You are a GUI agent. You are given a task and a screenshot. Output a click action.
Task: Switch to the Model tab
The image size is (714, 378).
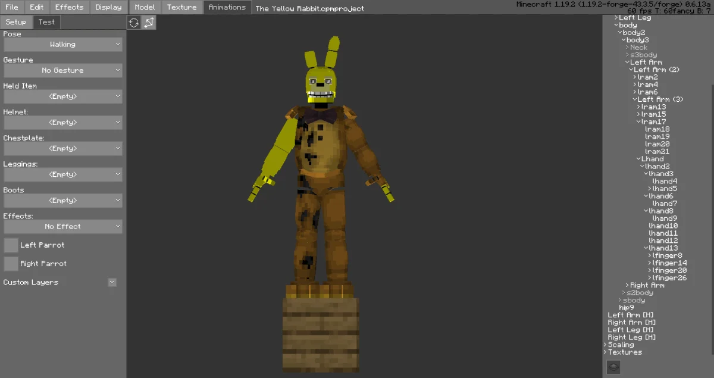[145, 7]
